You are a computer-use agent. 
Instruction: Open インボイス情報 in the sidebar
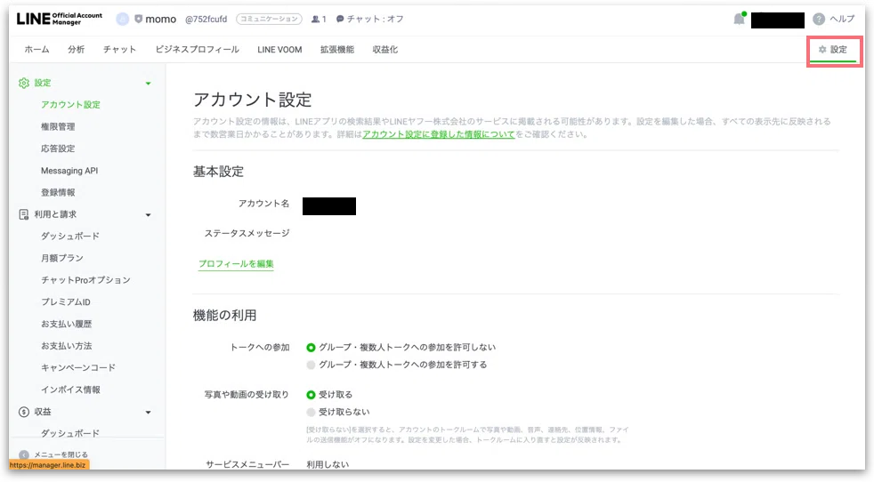point(71,390)
